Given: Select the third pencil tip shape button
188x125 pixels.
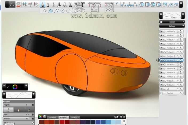Looking at the screenshot, I should [x=29, y=110].
